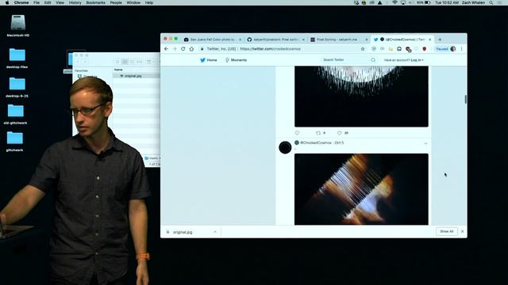Open the browser home page icon
This screenshot has height=285, width=508.
[x=191, y=49]
